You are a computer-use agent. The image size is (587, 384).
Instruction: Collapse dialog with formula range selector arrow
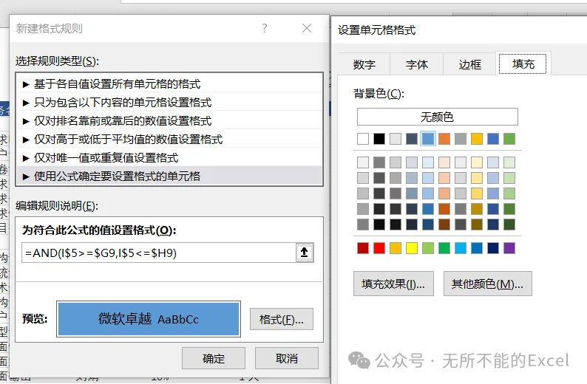305,253
